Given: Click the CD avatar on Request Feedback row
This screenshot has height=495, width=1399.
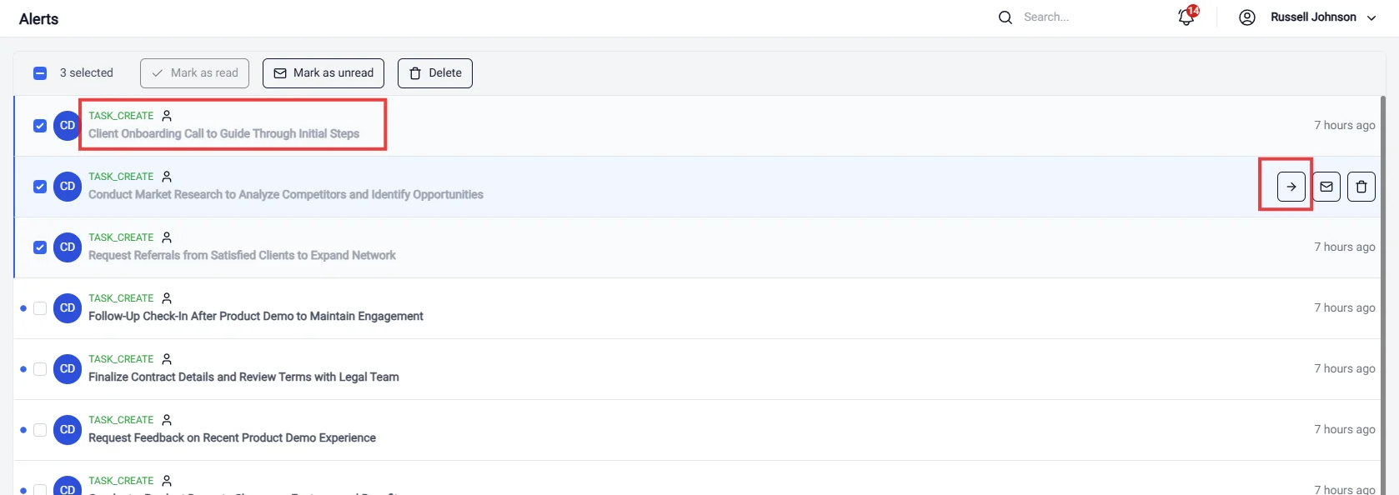Looking at the screenshot, I should 68,430.
